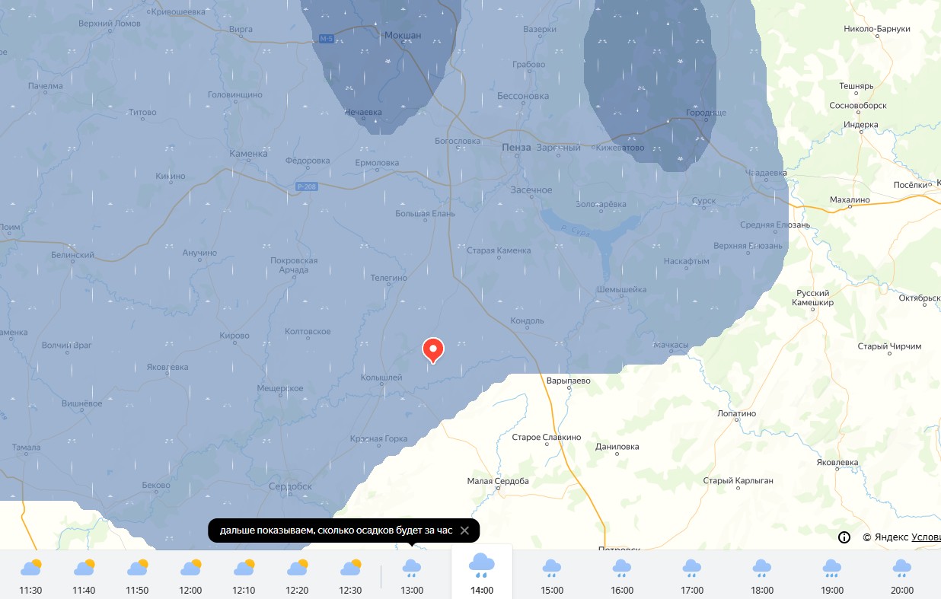Click the info icon near the Yandex copyright
The image size is (941, 599).
(x=844, y=537)
